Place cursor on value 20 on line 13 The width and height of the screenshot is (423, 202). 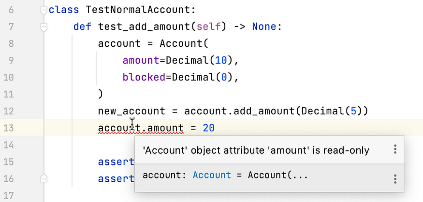point(208,128)
